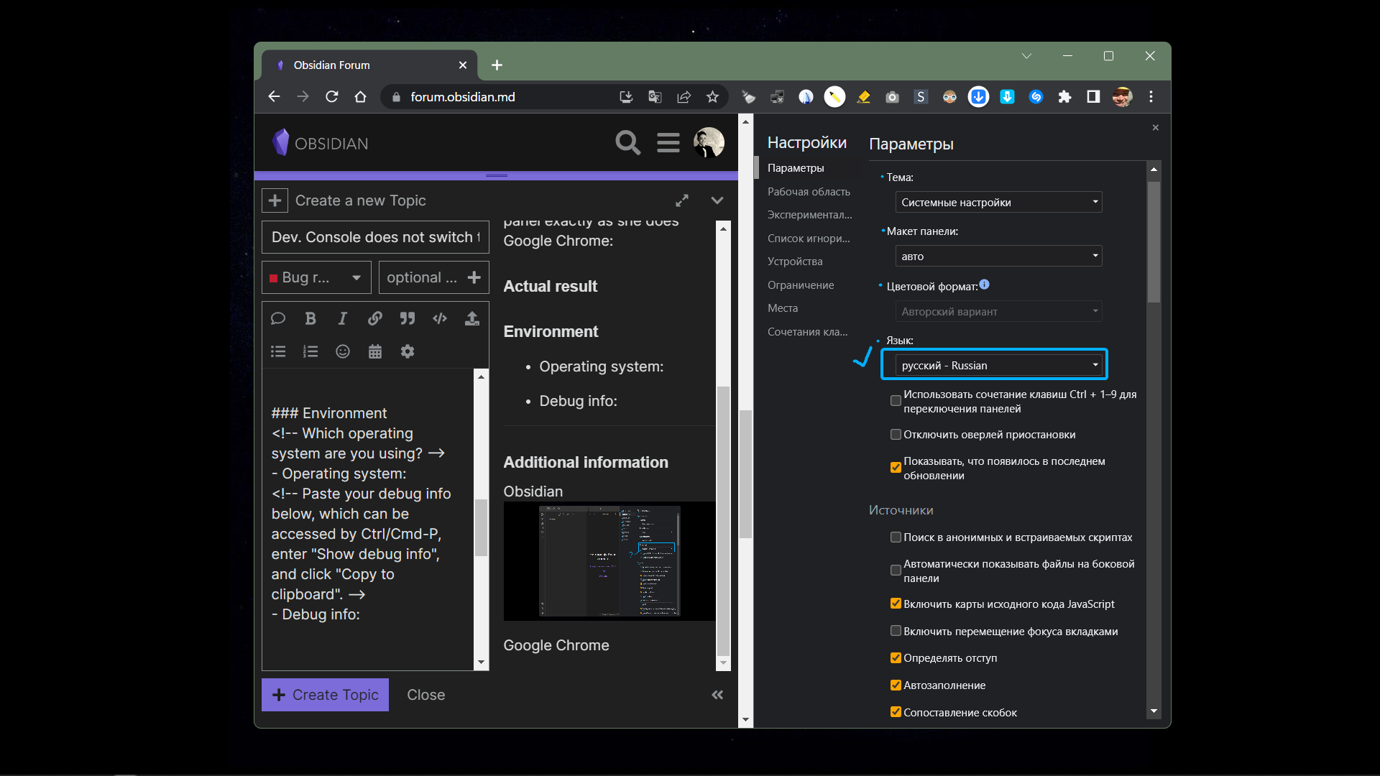Minimize the composer with the chevron
The image size is (1380, 776).
click(x=717, y=200)
